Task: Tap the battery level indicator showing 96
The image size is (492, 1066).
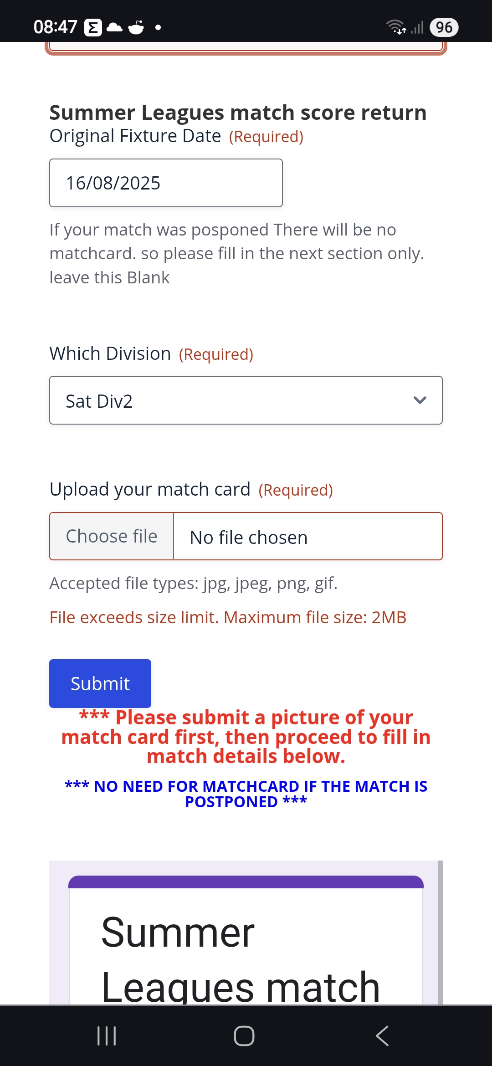Action: (x=444, y=27)
